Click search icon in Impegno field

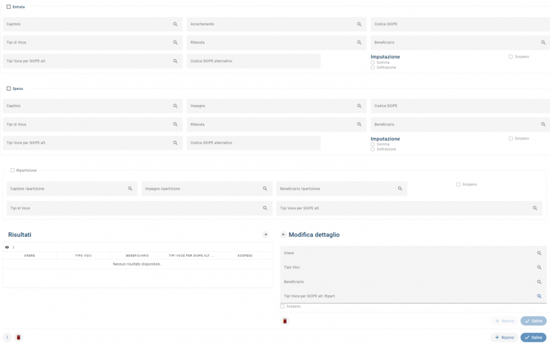359,106
